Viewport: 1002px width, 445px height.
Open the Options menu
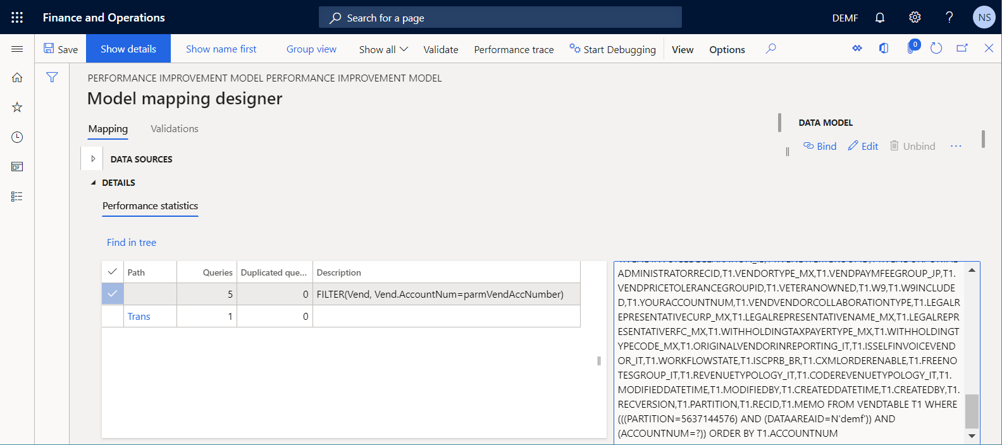coord(727,49)
